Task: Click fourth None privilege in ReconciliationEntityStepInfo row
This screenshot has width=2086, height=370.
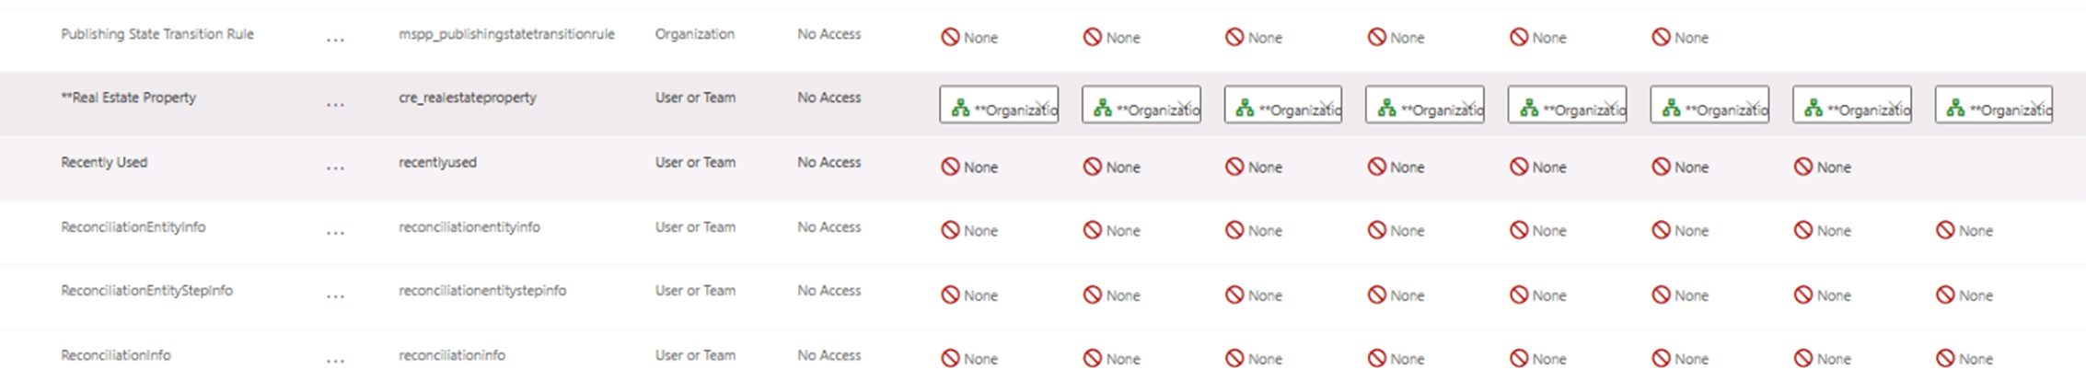Action: point(1396,295)
